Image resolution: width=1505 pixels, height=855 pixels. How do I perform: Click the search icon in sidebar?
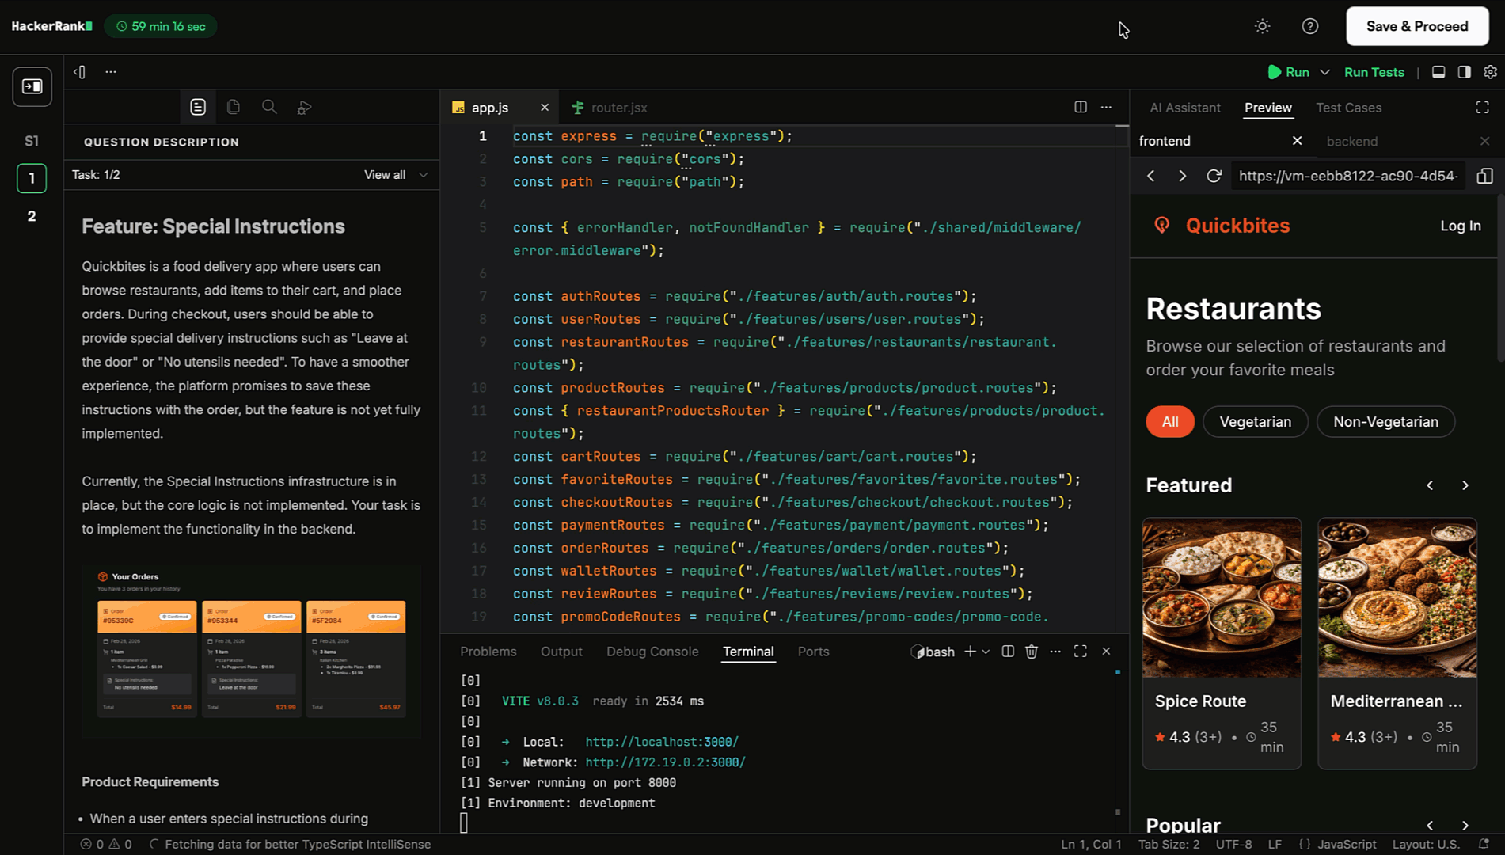[x=269, y=107]
